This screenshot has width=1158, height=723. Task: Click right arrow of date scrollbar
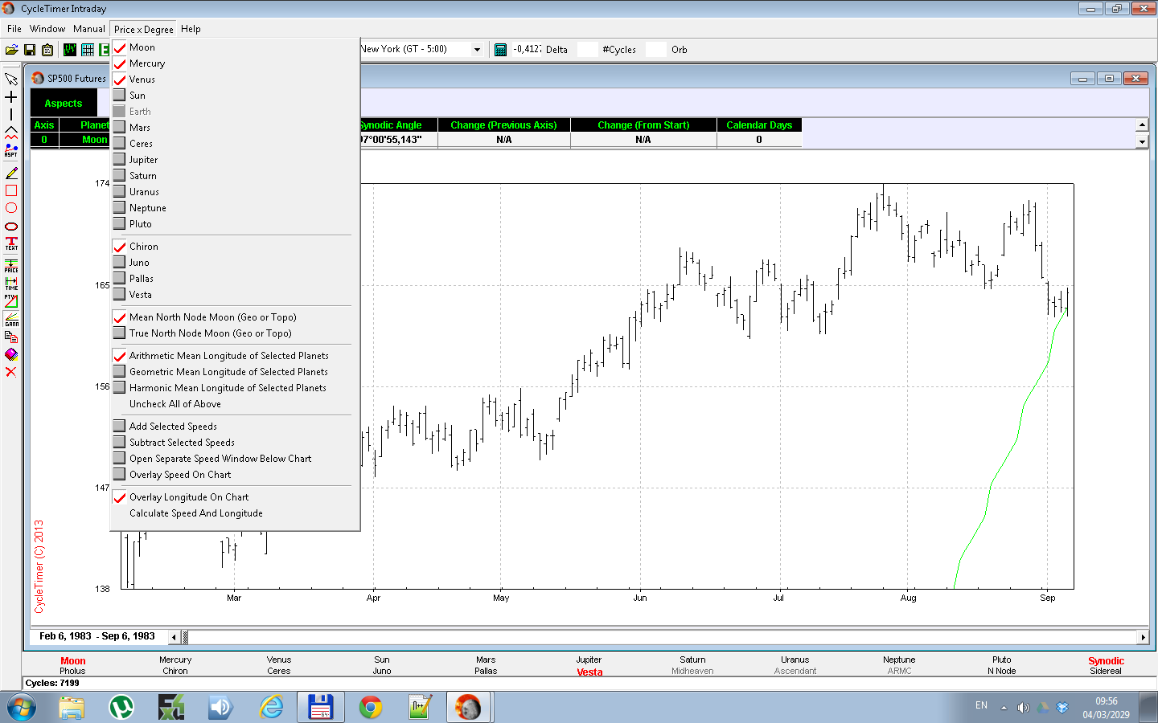tap(1143, 637)
